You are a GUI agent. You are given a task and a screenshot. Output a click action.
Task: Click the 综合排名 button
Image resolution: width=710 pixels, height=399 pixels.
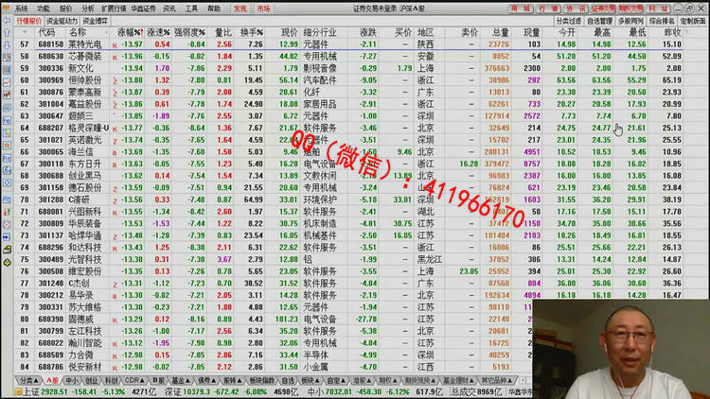pos(660,20)
